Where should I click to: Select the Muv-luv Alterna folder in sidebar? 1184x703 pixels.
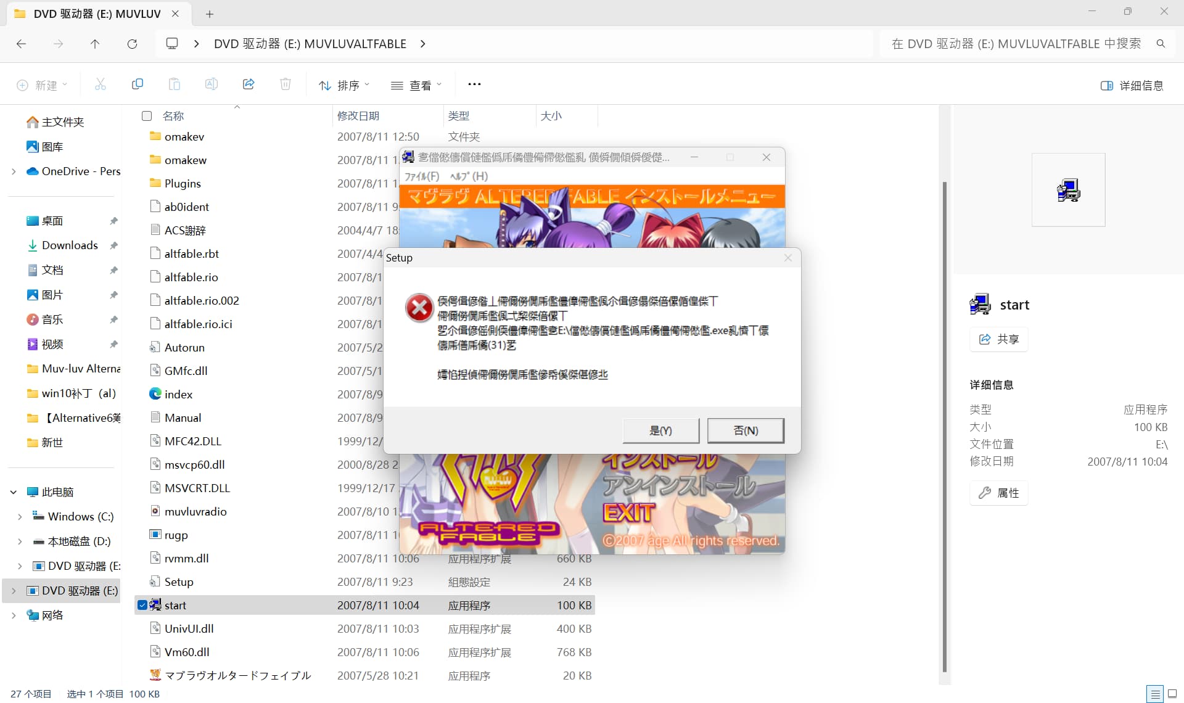[x=73, y=369]
